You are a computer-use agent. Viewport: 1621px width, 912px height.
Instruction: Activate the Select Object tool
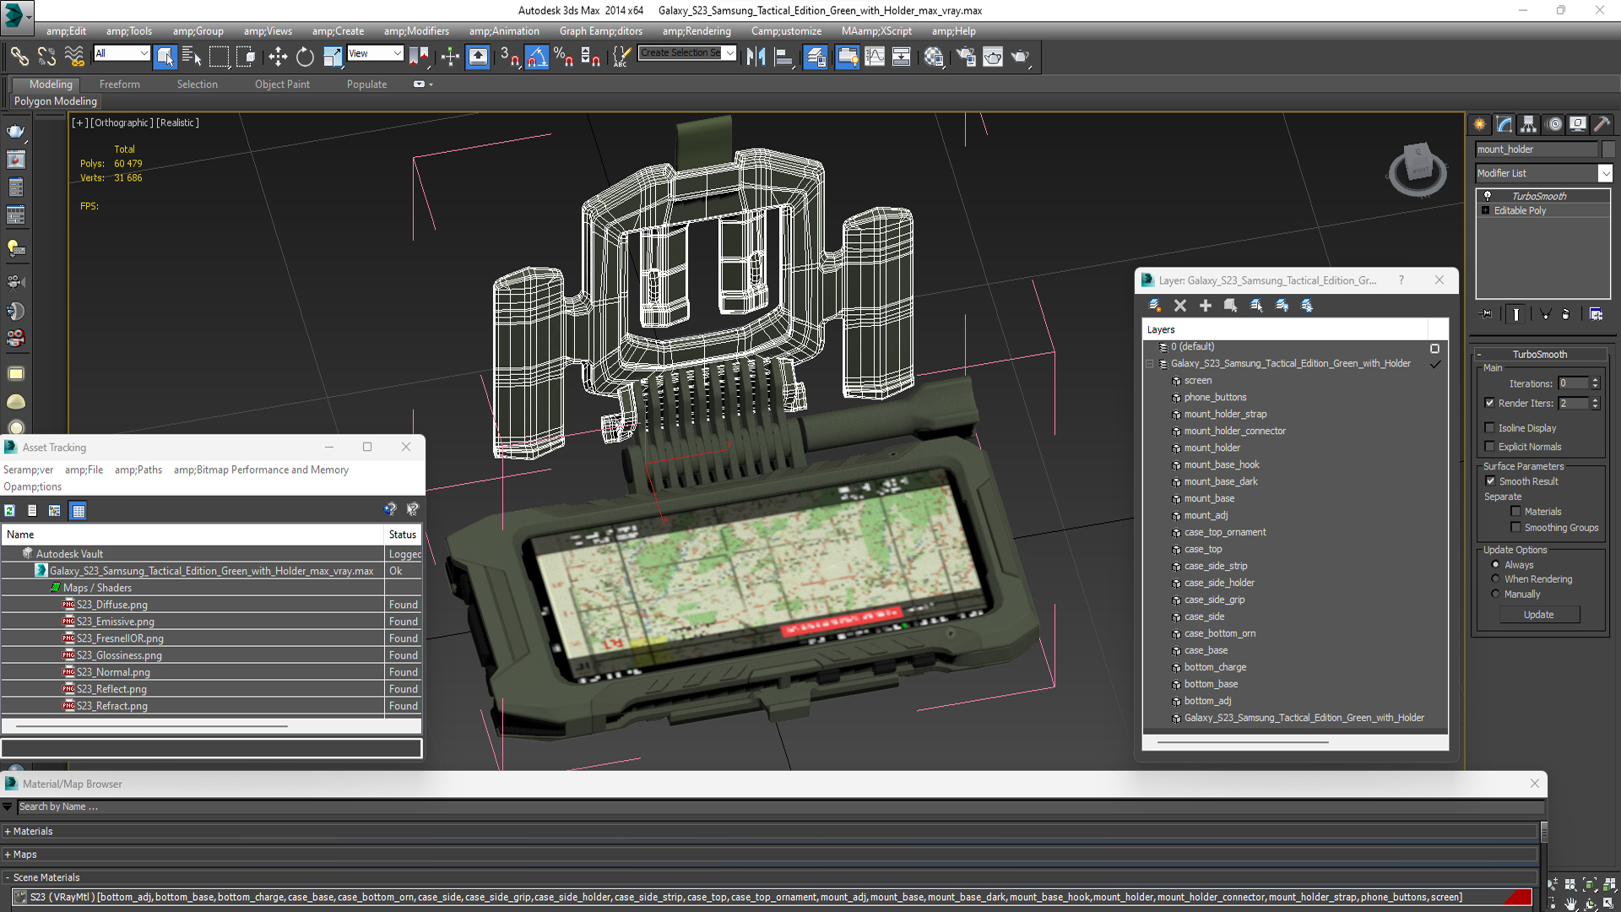165,57
